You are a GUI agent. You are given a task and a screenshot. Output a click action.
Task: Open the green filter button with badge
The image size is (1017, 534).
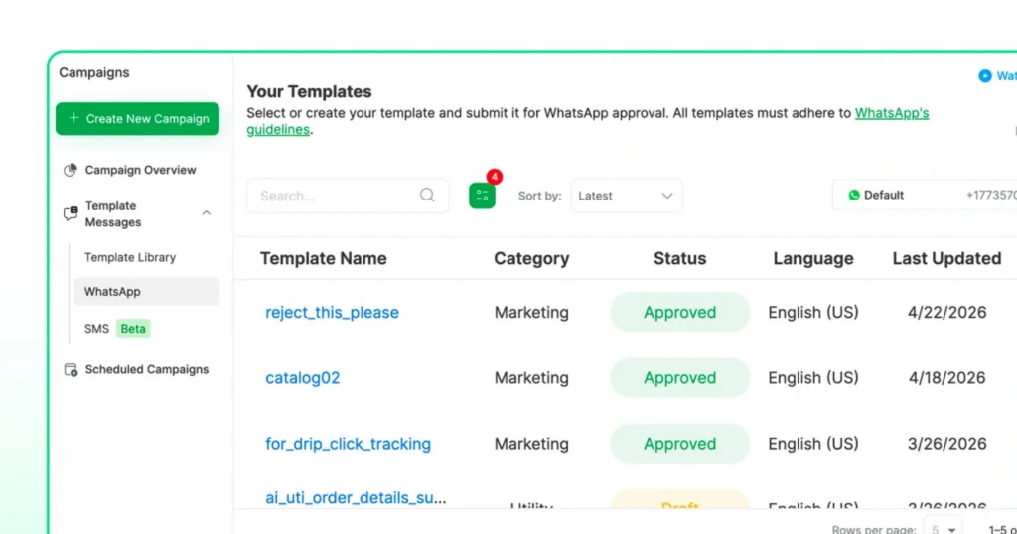pos(482,196)
